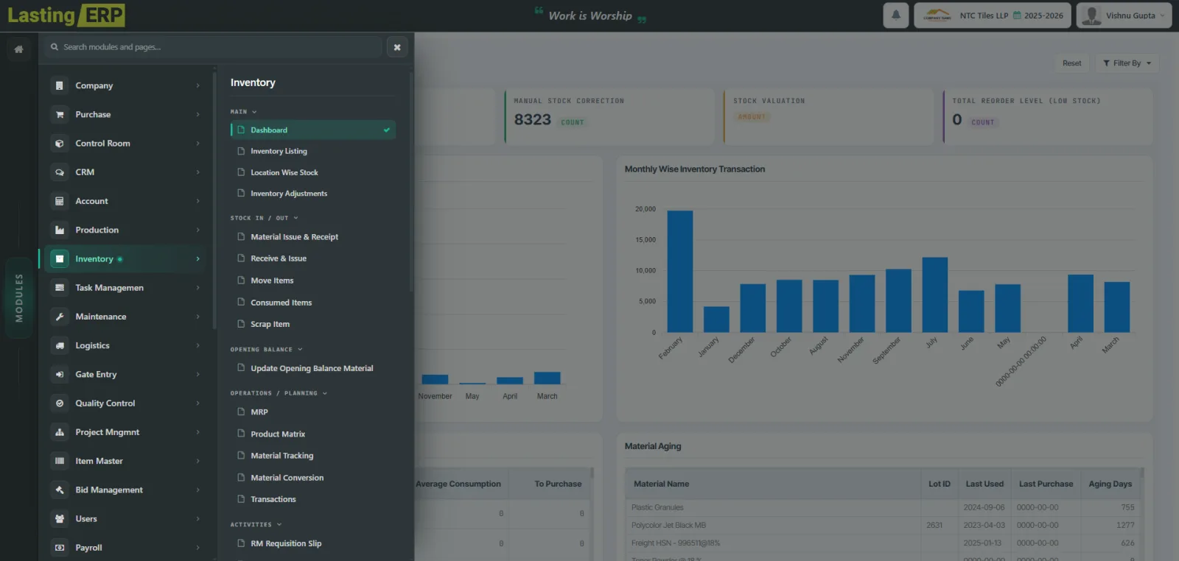The width and height of the screenshot is (1179, 561).
Task: Close the modules search panel
Action: coord(397,47)
